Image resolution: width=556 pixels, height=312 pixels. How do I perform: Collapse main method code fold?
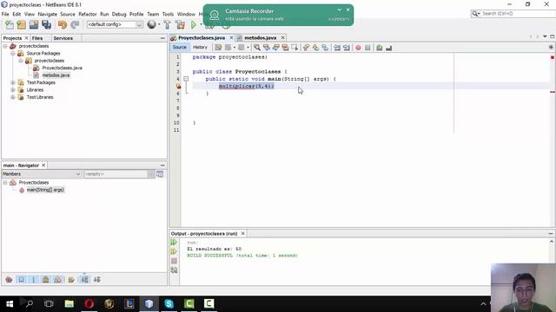coord(186,79)
